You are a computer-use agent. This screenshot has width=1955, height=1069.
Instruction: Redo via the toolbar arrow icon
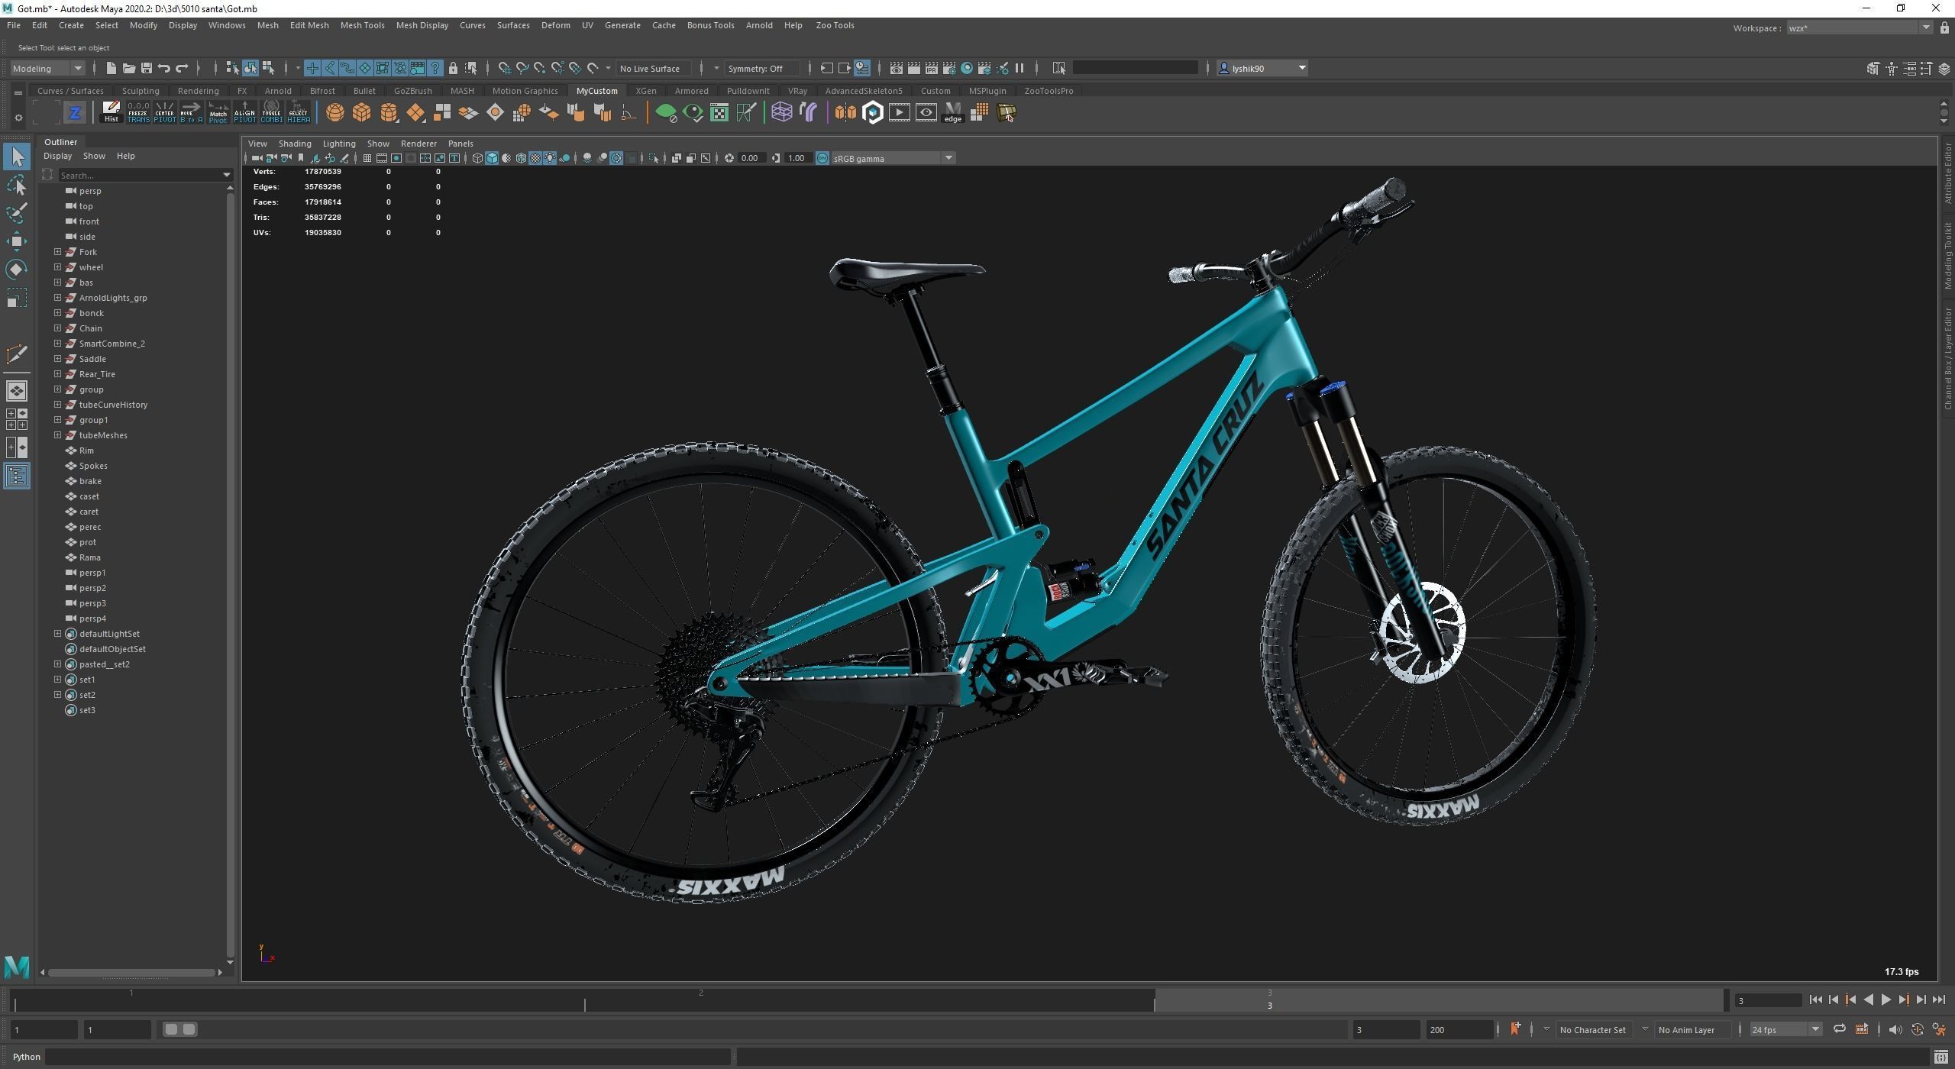point(182,68)
